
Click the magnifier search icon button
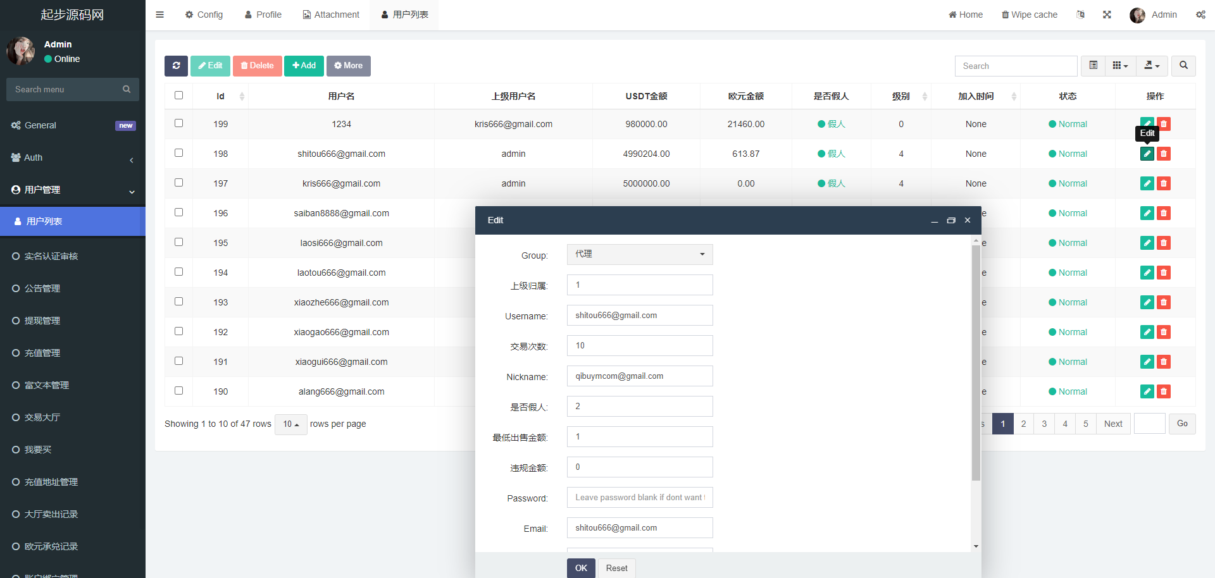(1183, 66)
